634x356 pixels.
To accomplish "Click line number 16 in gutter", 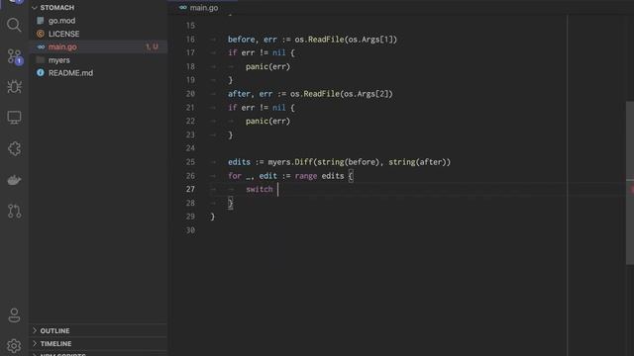I will [190, 40].
